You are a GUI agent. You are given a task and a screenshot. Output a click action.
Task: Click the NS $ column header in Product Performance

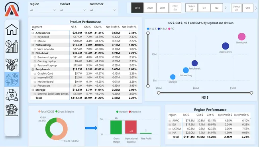click(73, 27)
